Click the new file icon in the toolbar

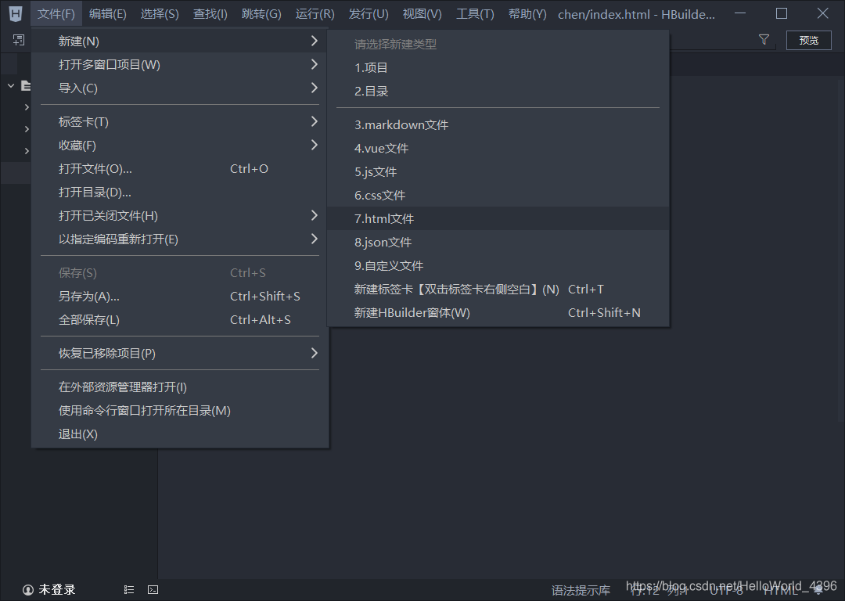click(19, 40)
